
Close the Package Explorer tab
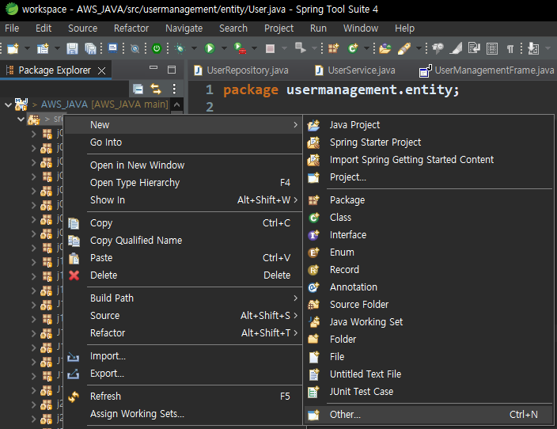[101, 70]
